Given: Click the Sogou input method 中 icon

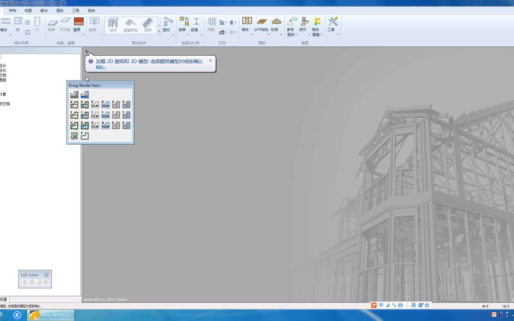Looking at the screenshot, I should 381,305.
